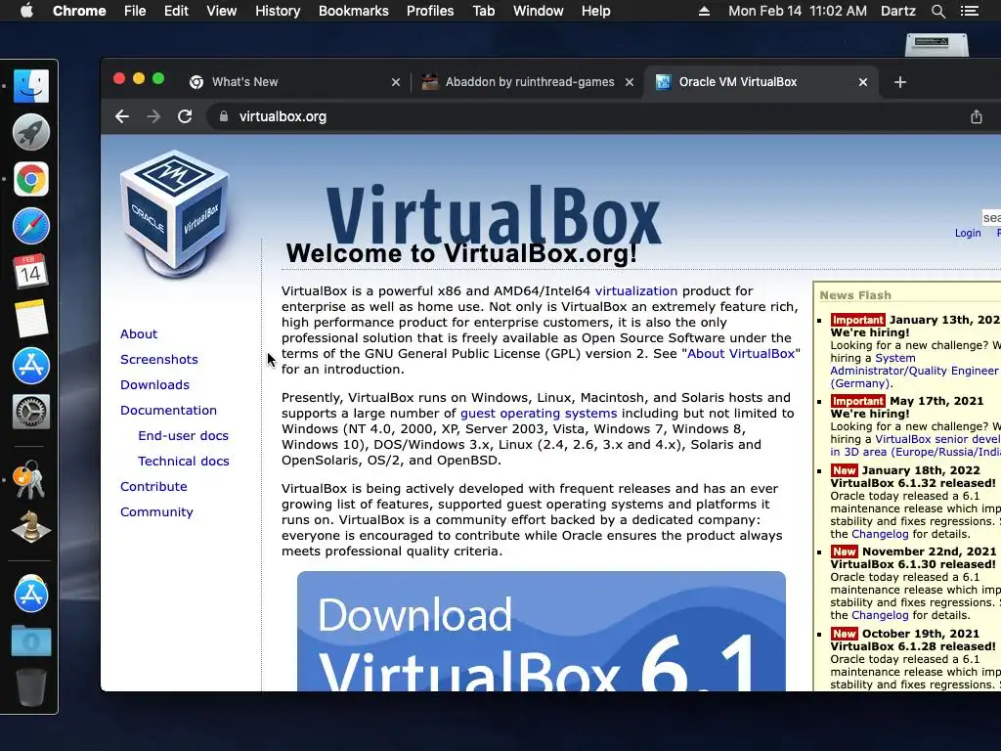Launch Chess app from the Dock
1001x751 pixels.
point(30,526)
